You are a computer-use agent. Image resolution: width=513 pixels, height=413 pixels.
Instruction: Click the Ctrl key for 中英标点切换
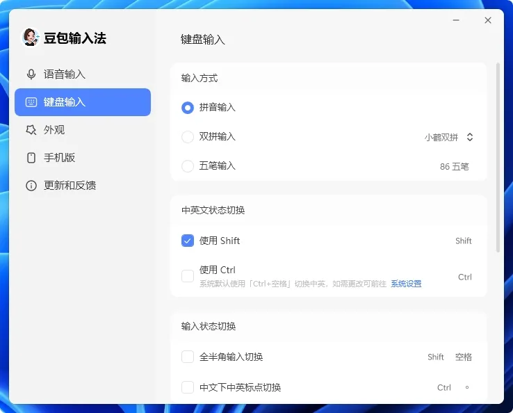click(x=444, y=387)
